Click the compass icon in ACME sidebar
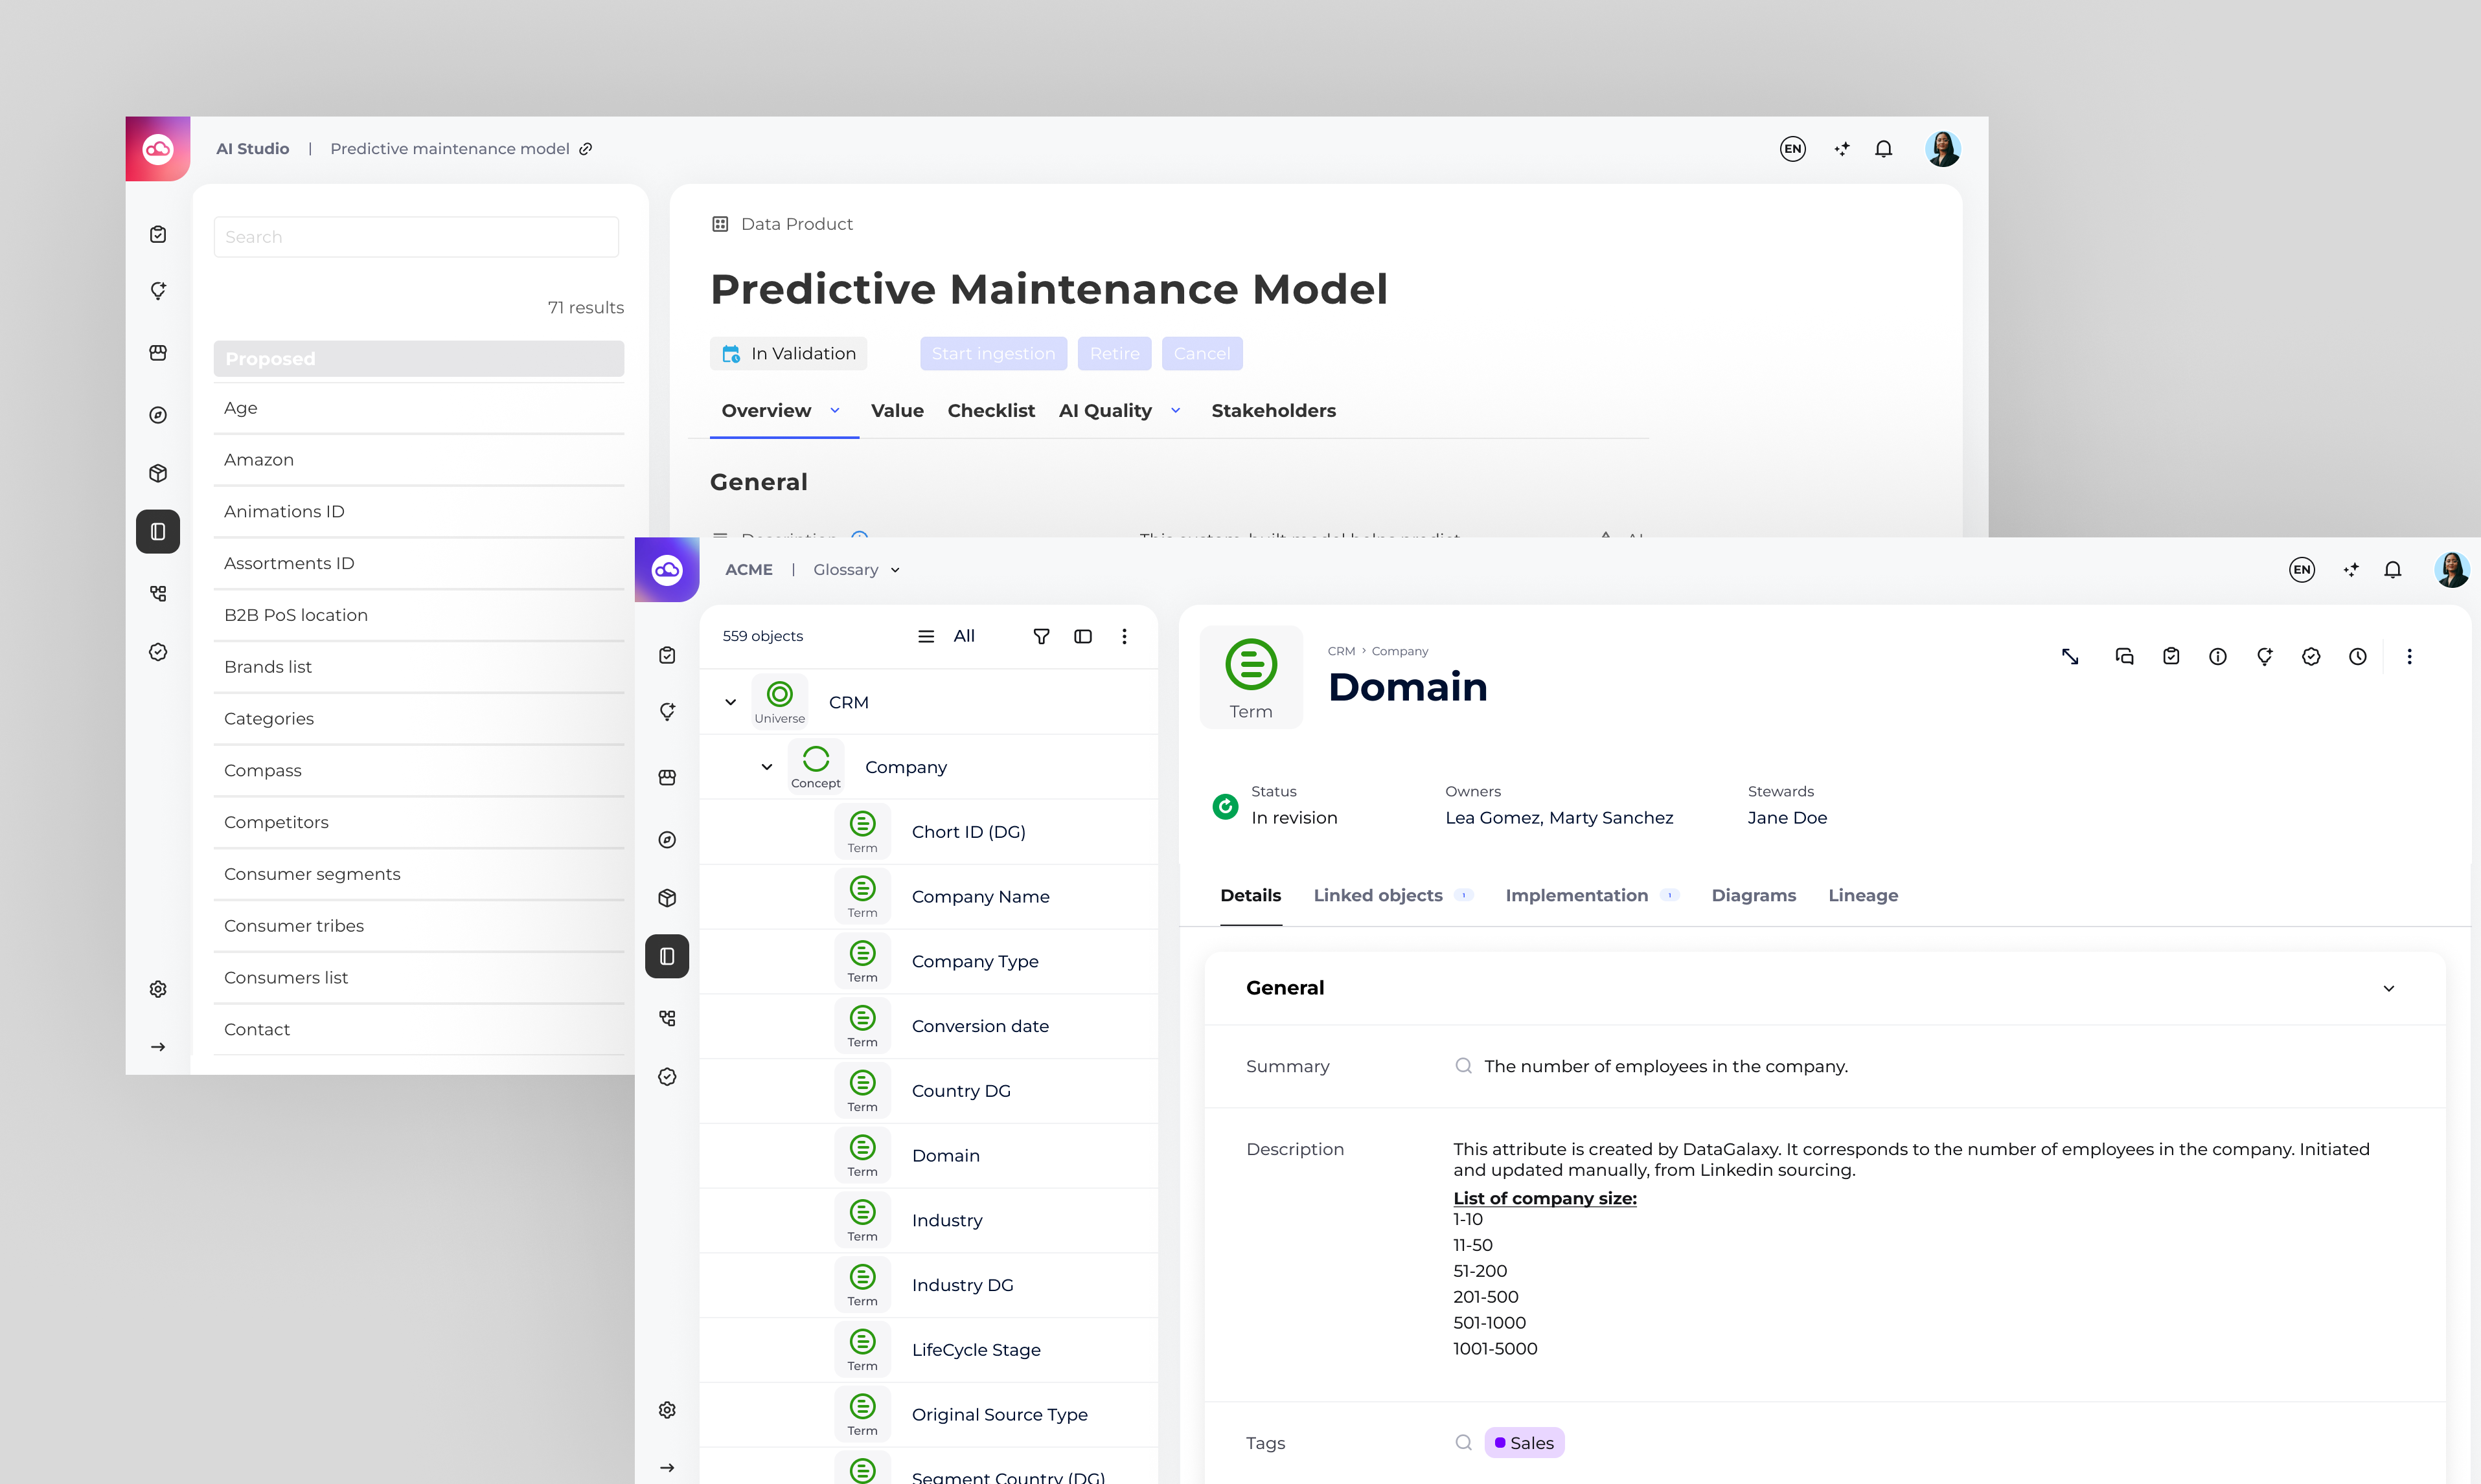The height and width of the screenshot is (1484, 2481). [667, 840]
